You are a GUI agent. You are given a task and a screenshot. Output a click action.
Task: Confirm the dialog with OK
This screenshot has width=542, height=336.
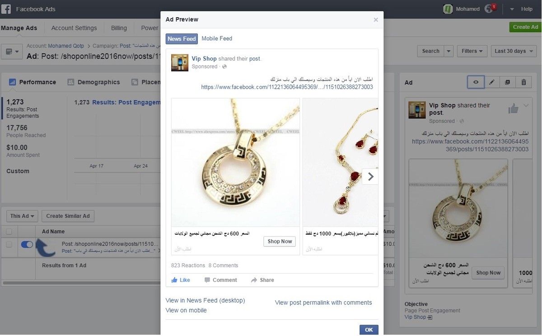click(x=369, y=330)
